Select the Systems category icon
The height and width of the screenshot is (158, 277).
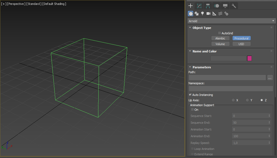pyautogui.click(x=226, y=14)
